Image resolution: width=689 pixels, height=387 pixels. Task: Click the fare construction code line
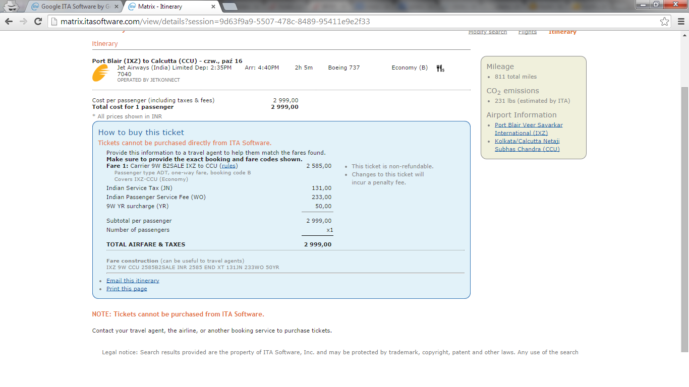pos(193,267)
